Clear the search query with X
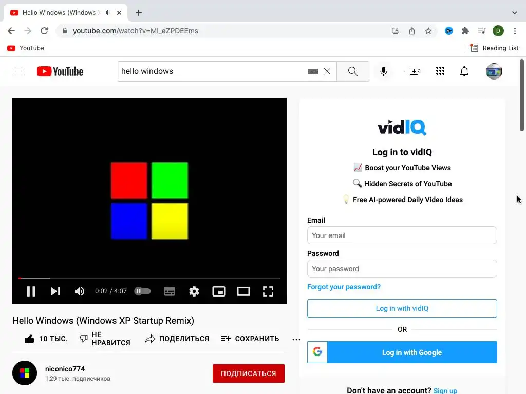The height and width of the screenshot is (394, 526). click(327, 71)
